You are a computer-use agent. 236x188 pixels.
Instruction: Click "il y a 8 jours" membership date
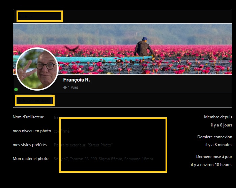point(221,125)
